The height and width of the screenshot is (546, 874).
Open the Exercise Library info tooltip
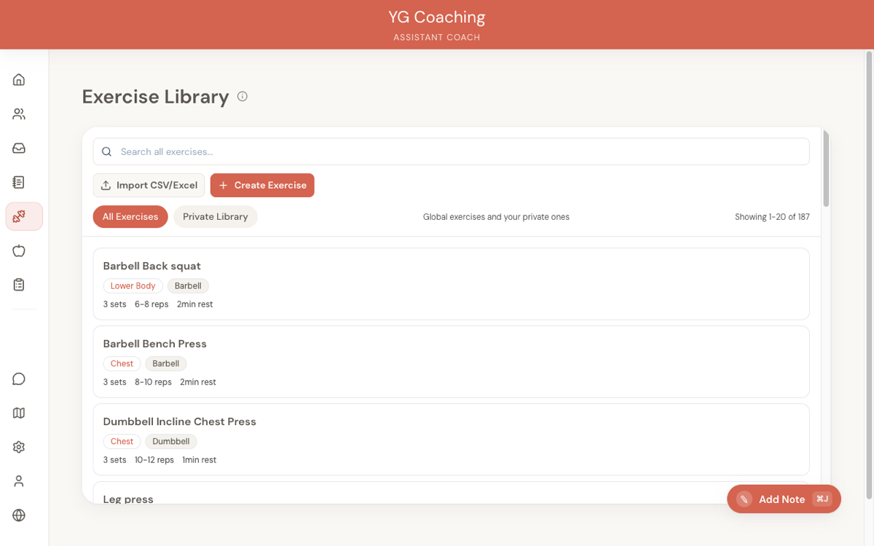(242, 96)
